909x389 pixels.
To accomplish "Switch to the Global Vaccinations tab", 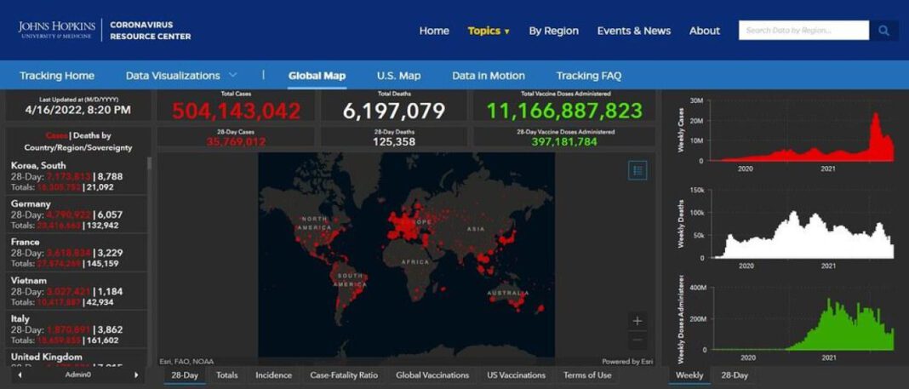I will coord(432,375).
